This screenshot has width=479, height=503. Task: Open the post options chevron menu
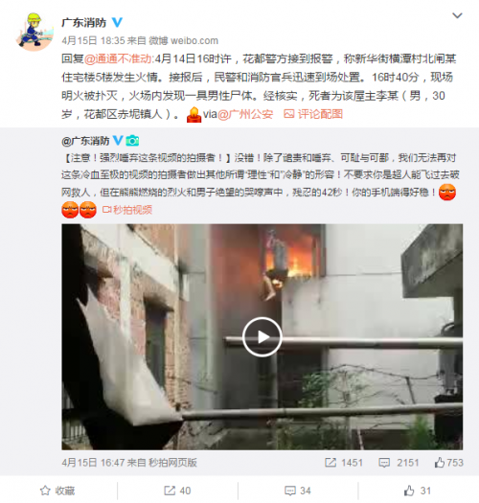pyautogui.click(x=457, y=15)
